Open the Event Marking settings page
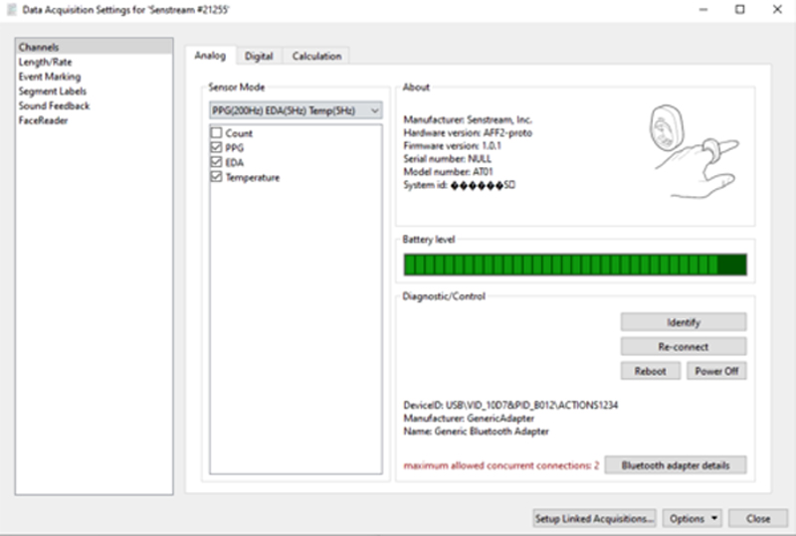Image resolution: width=796 pixels, height=536 pixels. 50,77
